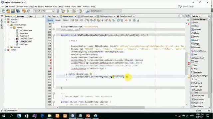
Task: Click the Profile Project icon
Action: [81, 11]
